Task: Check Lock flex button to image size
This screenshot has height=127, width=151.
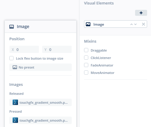Action: pyautogui.click(x=11, y=58)
